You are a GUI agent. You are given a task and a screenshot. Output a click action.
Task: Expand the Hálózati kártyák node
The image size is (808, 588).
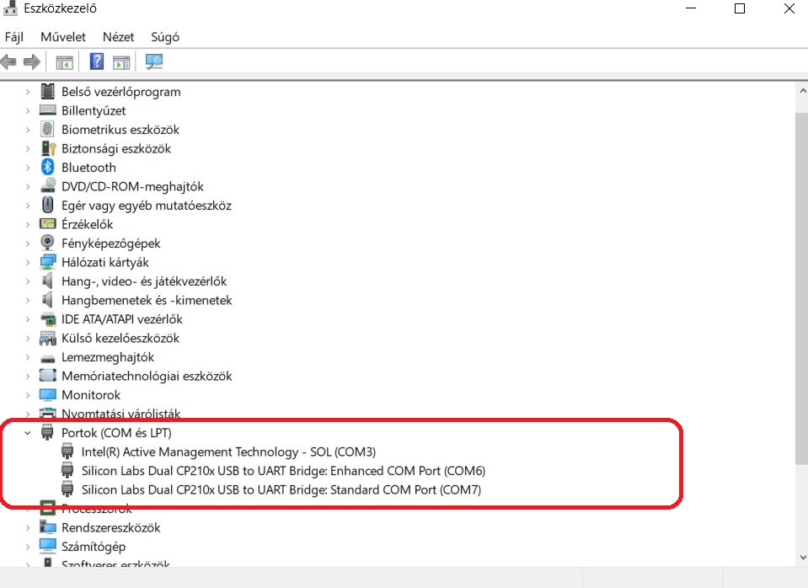click(x=27, y=262)
